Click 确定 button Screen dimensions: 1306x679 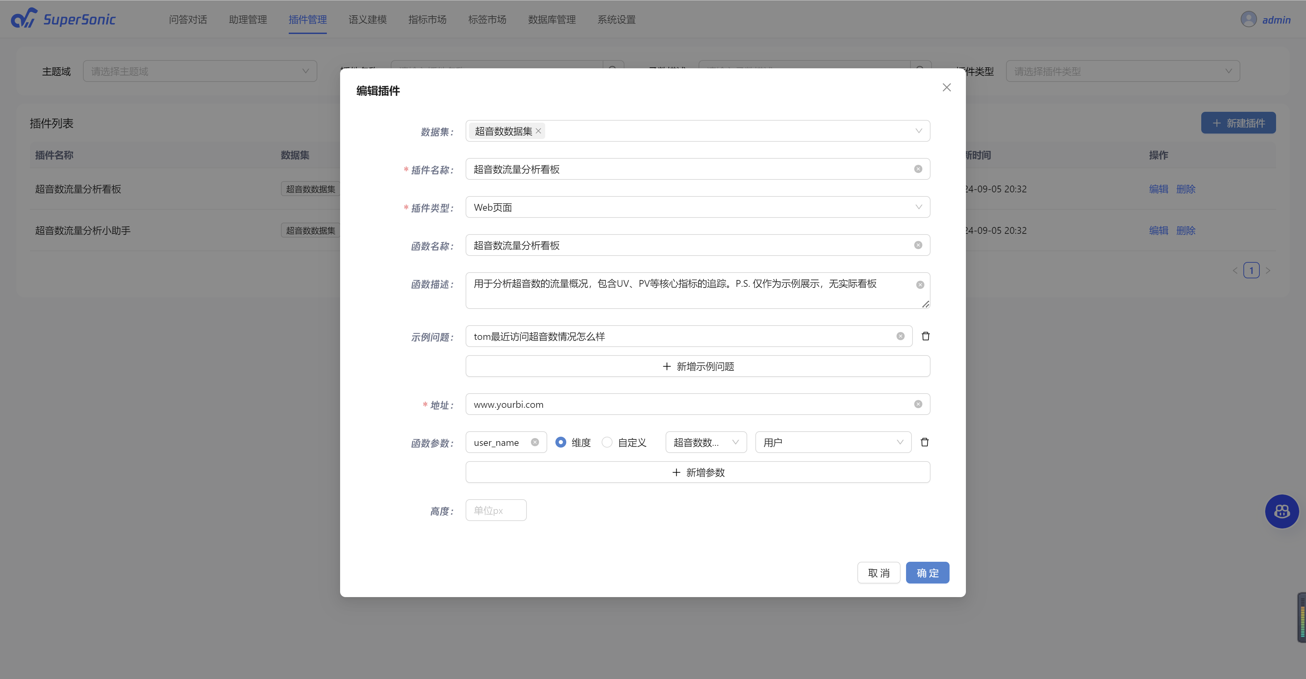pos(927,573)
